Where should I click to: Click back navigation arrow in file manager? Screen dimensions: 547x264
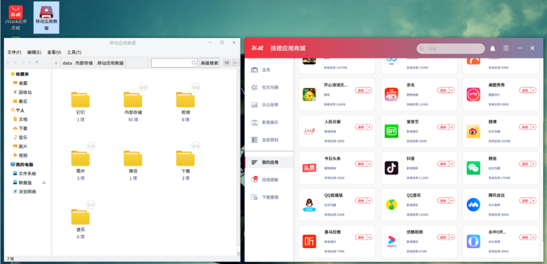[9, 63]
